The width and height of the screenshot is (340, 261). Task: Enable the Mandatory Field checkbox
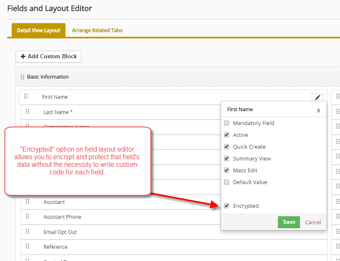[227, 123]
